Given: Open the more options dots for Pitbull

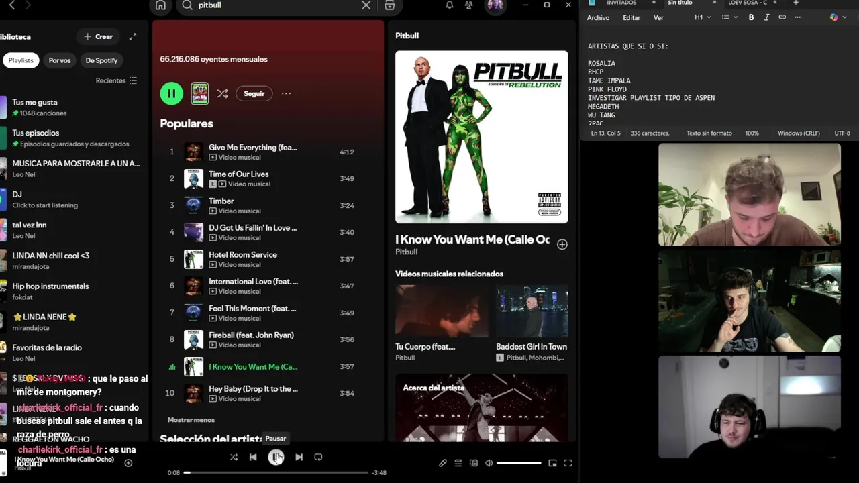Looking at the screenshot, I should coord(286,93).
